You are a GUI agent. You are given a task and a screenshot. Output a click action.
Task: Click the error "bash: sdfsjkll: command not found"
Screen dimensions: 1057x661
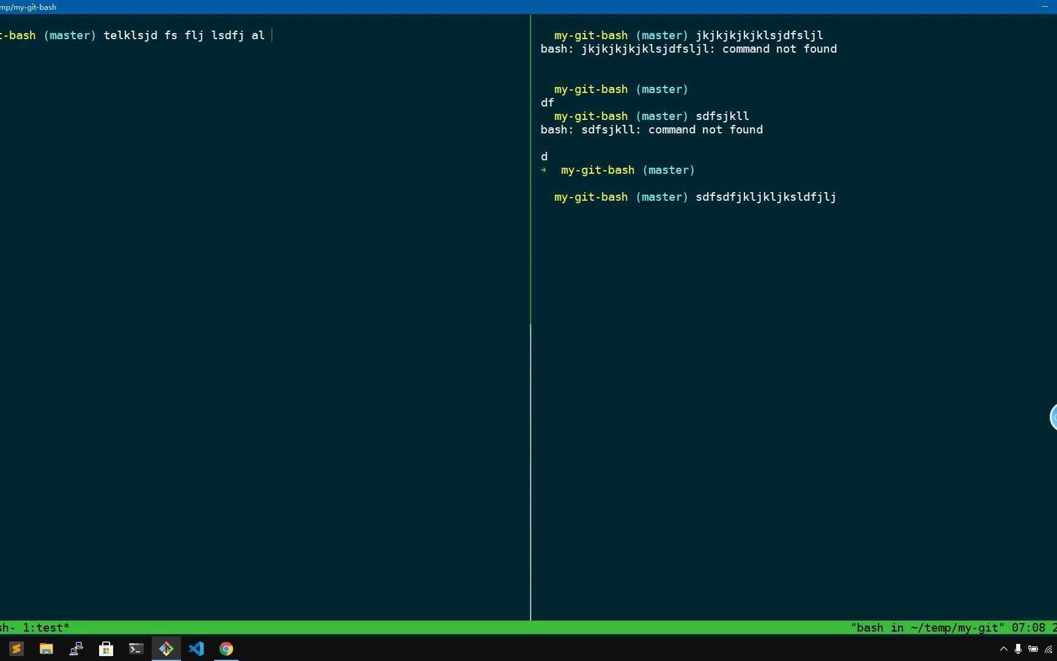[651, 130]
